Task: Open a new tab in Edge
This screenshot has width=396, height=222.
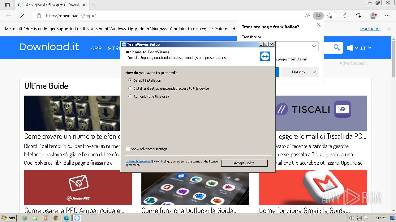Action: (x=94, y=5)
